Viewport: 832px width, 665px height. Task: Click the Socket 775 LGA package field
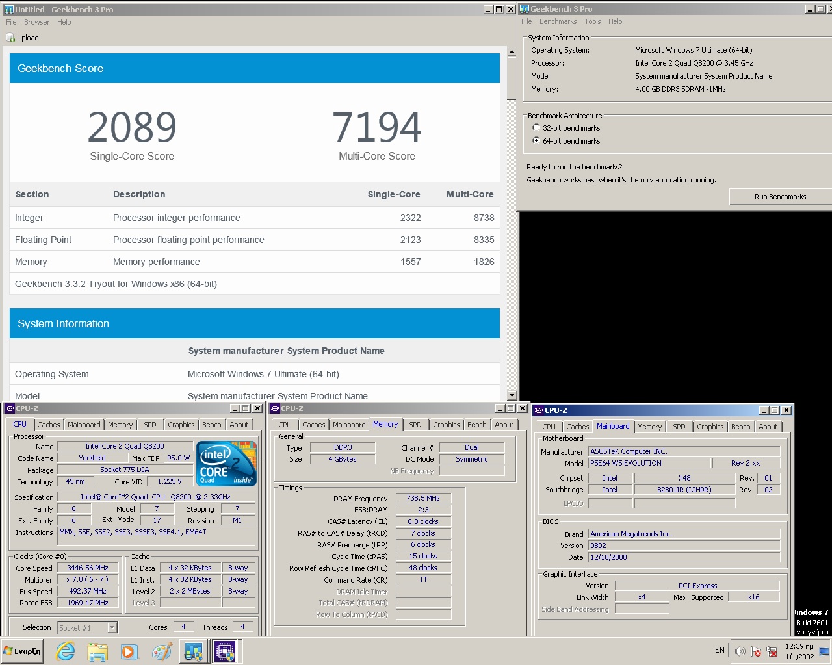tap(125, 470)
